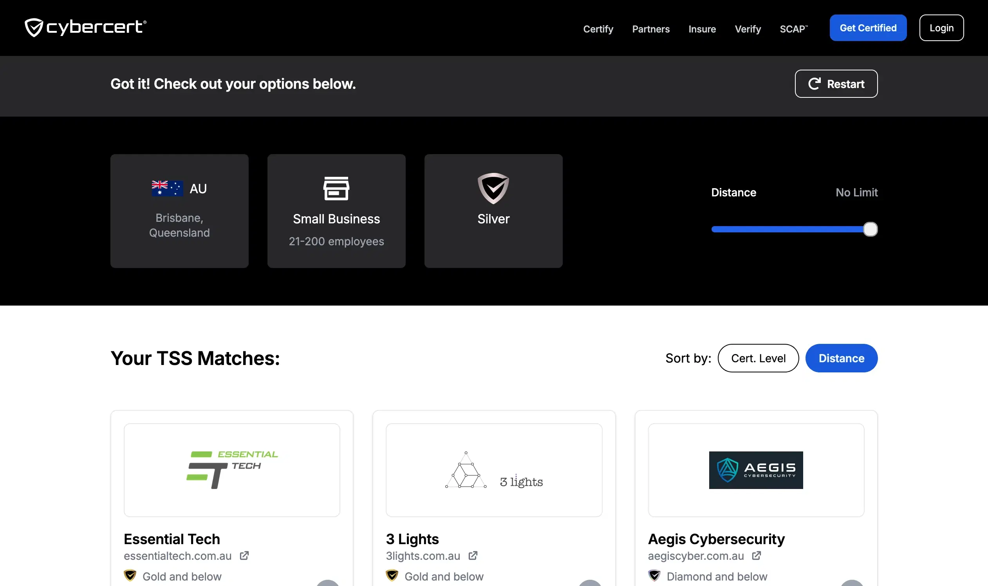
Task: Click the 3 Lights logo thumbnail
Action: (x=494, y=470)
